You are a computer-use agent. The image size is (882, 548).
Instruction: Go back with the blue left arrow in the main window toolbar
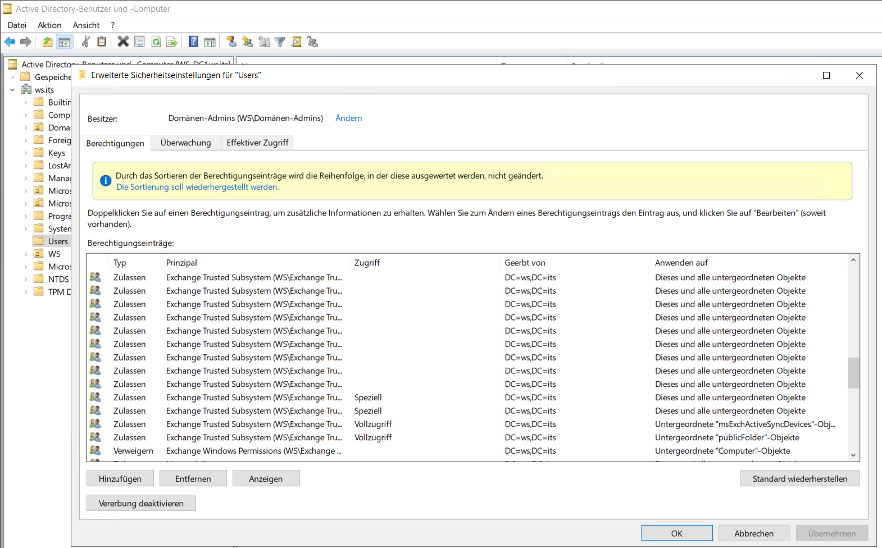(x=10, y=42)
